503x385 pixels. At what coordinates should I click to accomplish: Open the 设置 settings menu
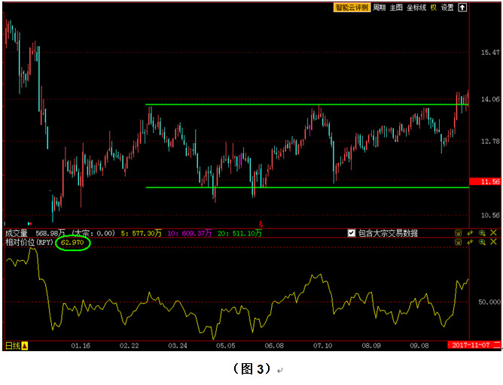click(447, 8)
